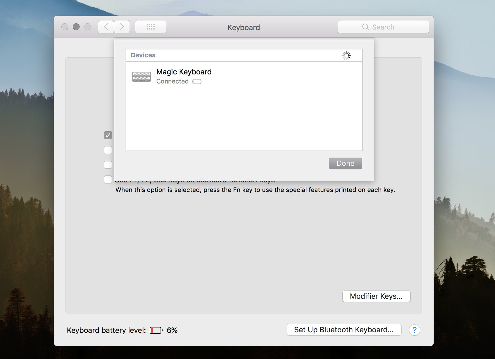Screen dimensions: 495x359
Task: Click the Connected status text
Action: click(172, 82)
